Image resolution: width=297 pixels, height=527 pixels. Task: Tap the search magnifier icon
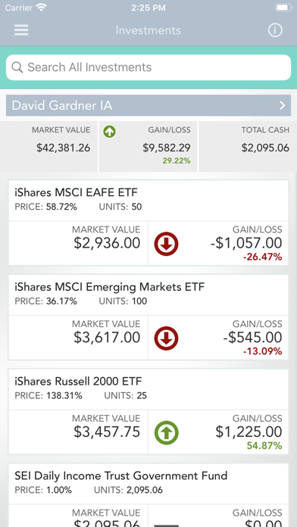(x=17, y=67)
